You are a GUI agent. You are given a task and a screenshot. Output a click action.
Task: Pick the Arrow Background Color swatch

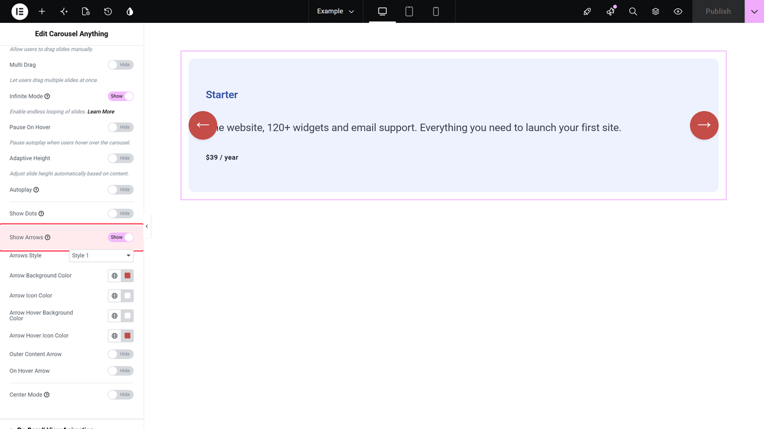(x=127, y=276)
